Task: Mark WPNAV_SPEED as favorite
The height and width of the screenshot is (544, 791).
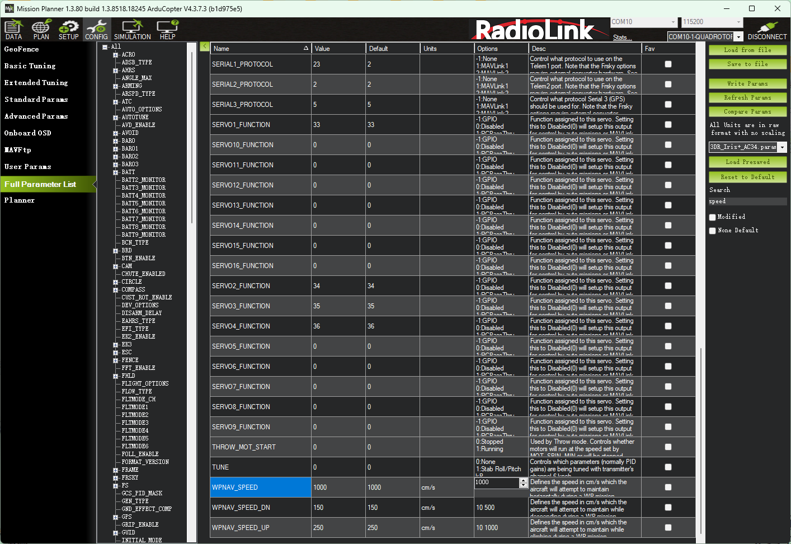Action: pyautogui.click(x=668, y=487)
